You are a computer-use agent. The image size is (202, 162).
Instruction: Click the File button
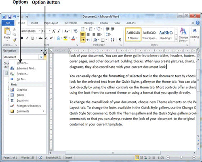pyautogui.click(x=8, y=23)
